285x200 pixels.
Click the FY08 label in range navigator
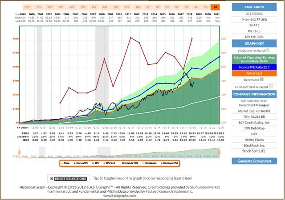103,156
